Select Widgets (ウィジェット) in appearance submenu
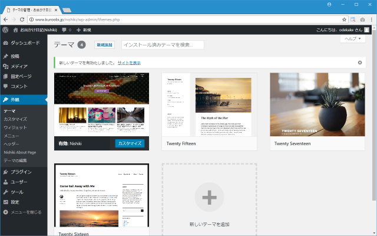The width and height of the screenshot is (377, 236). [15, 127]
